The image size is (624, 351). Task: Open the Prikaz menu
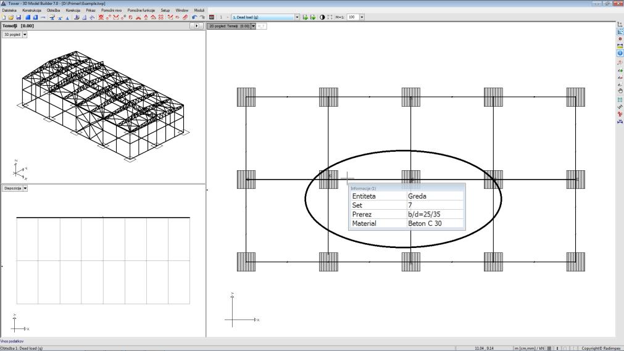[91, 10]
